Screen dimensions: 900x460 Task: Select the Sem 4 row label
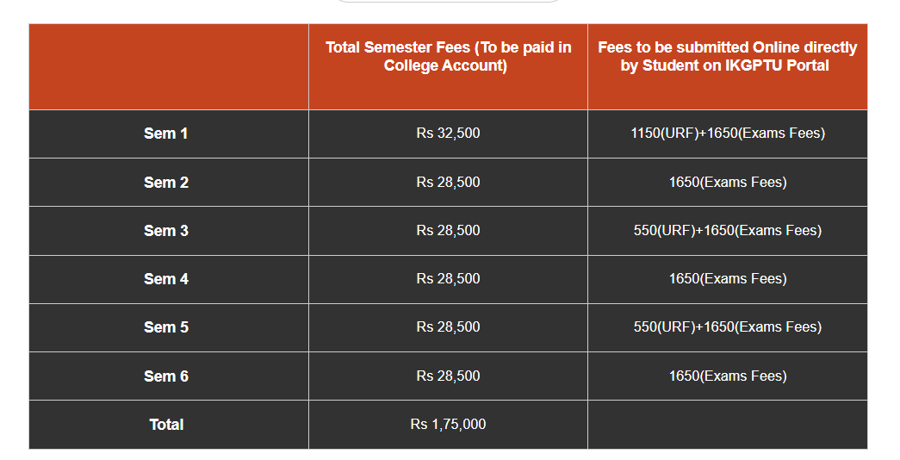pos(166,279)
